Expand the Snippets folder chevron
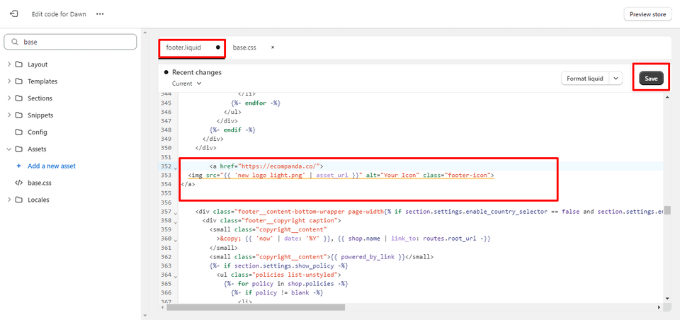Image resolution: width=680 pixels, height=320 pixels. click(9, 115)
